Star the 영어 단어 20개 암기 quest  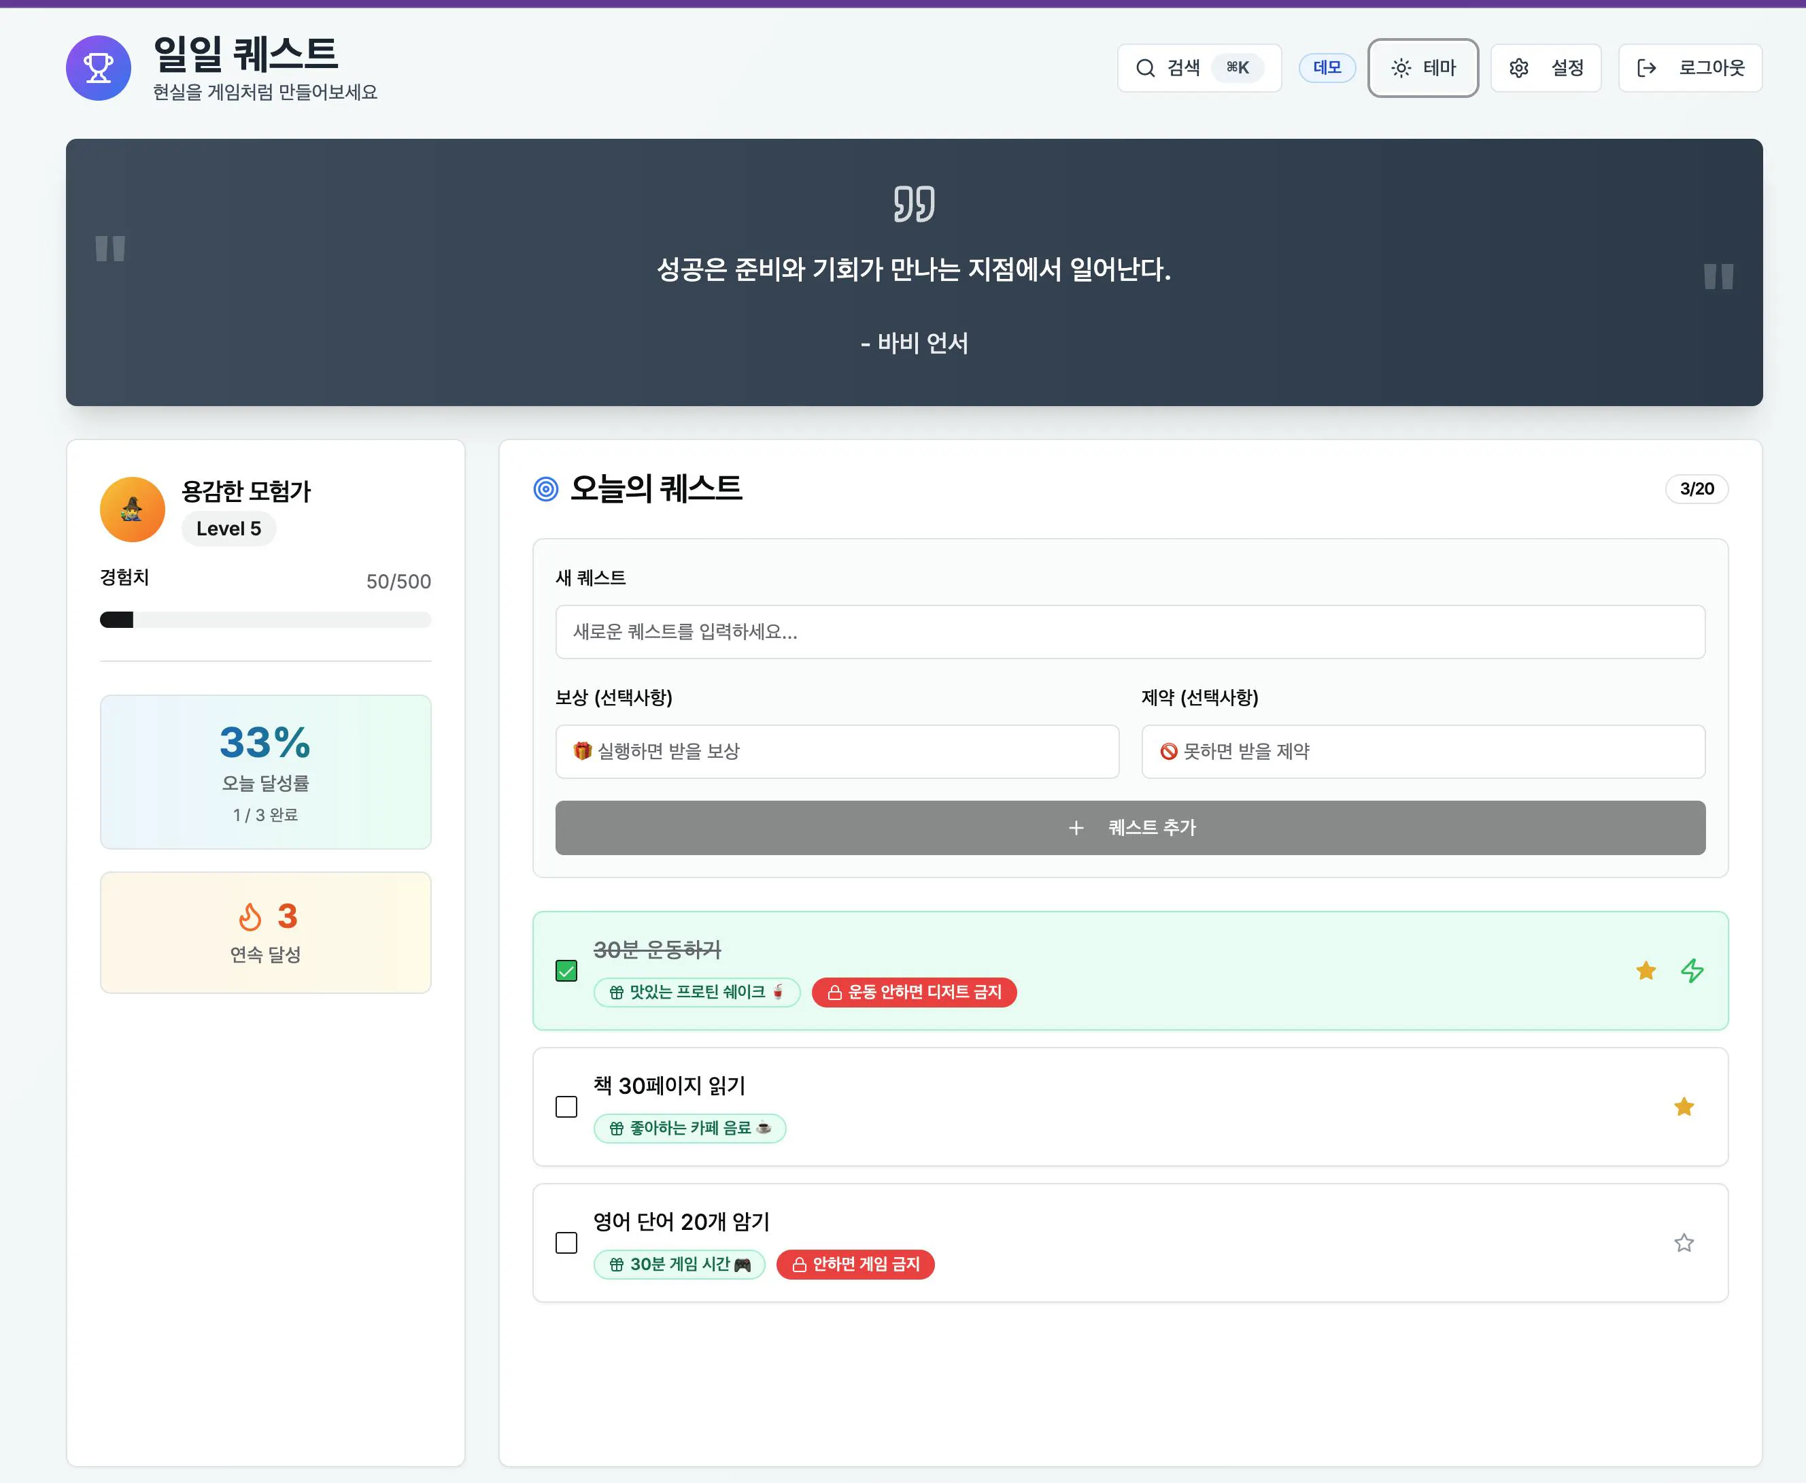(x=1683, y=1244)
